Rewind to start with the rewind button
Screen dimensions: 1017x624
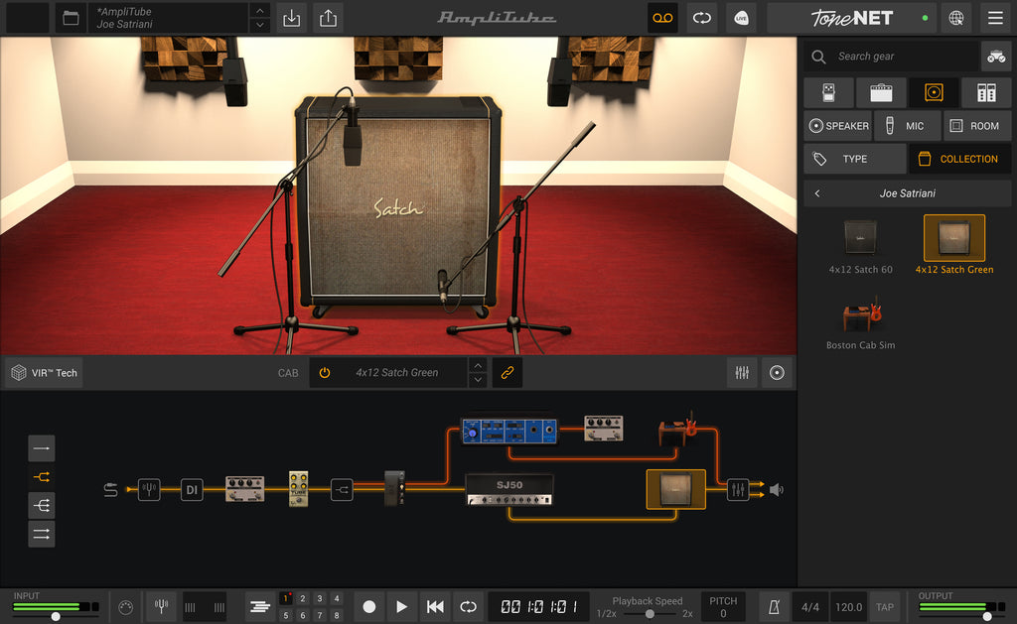(x=435, y=607)
